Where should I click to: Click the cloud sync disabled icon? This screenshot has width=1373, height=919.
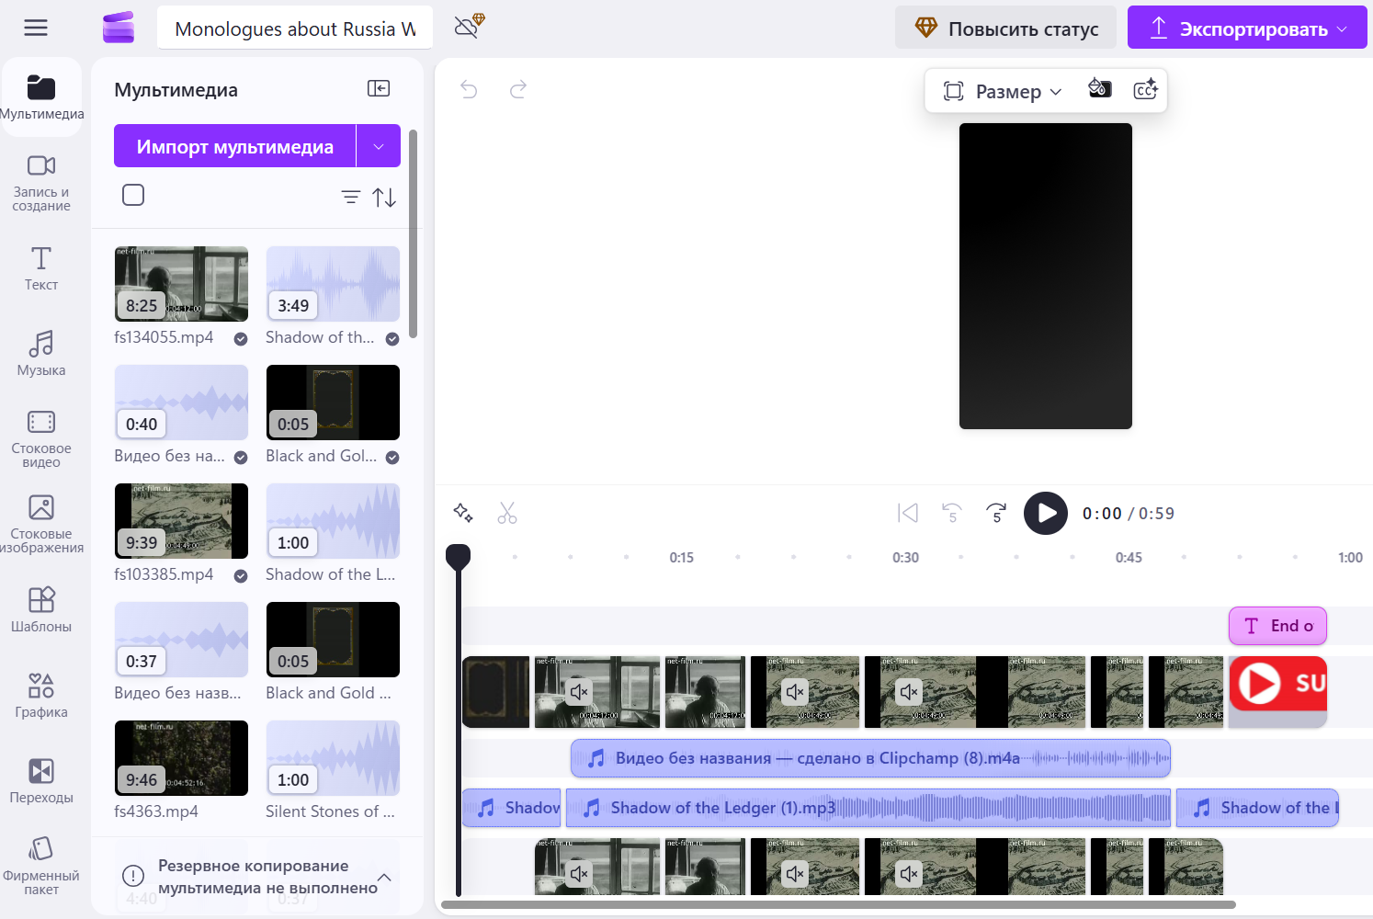(469, 26)
